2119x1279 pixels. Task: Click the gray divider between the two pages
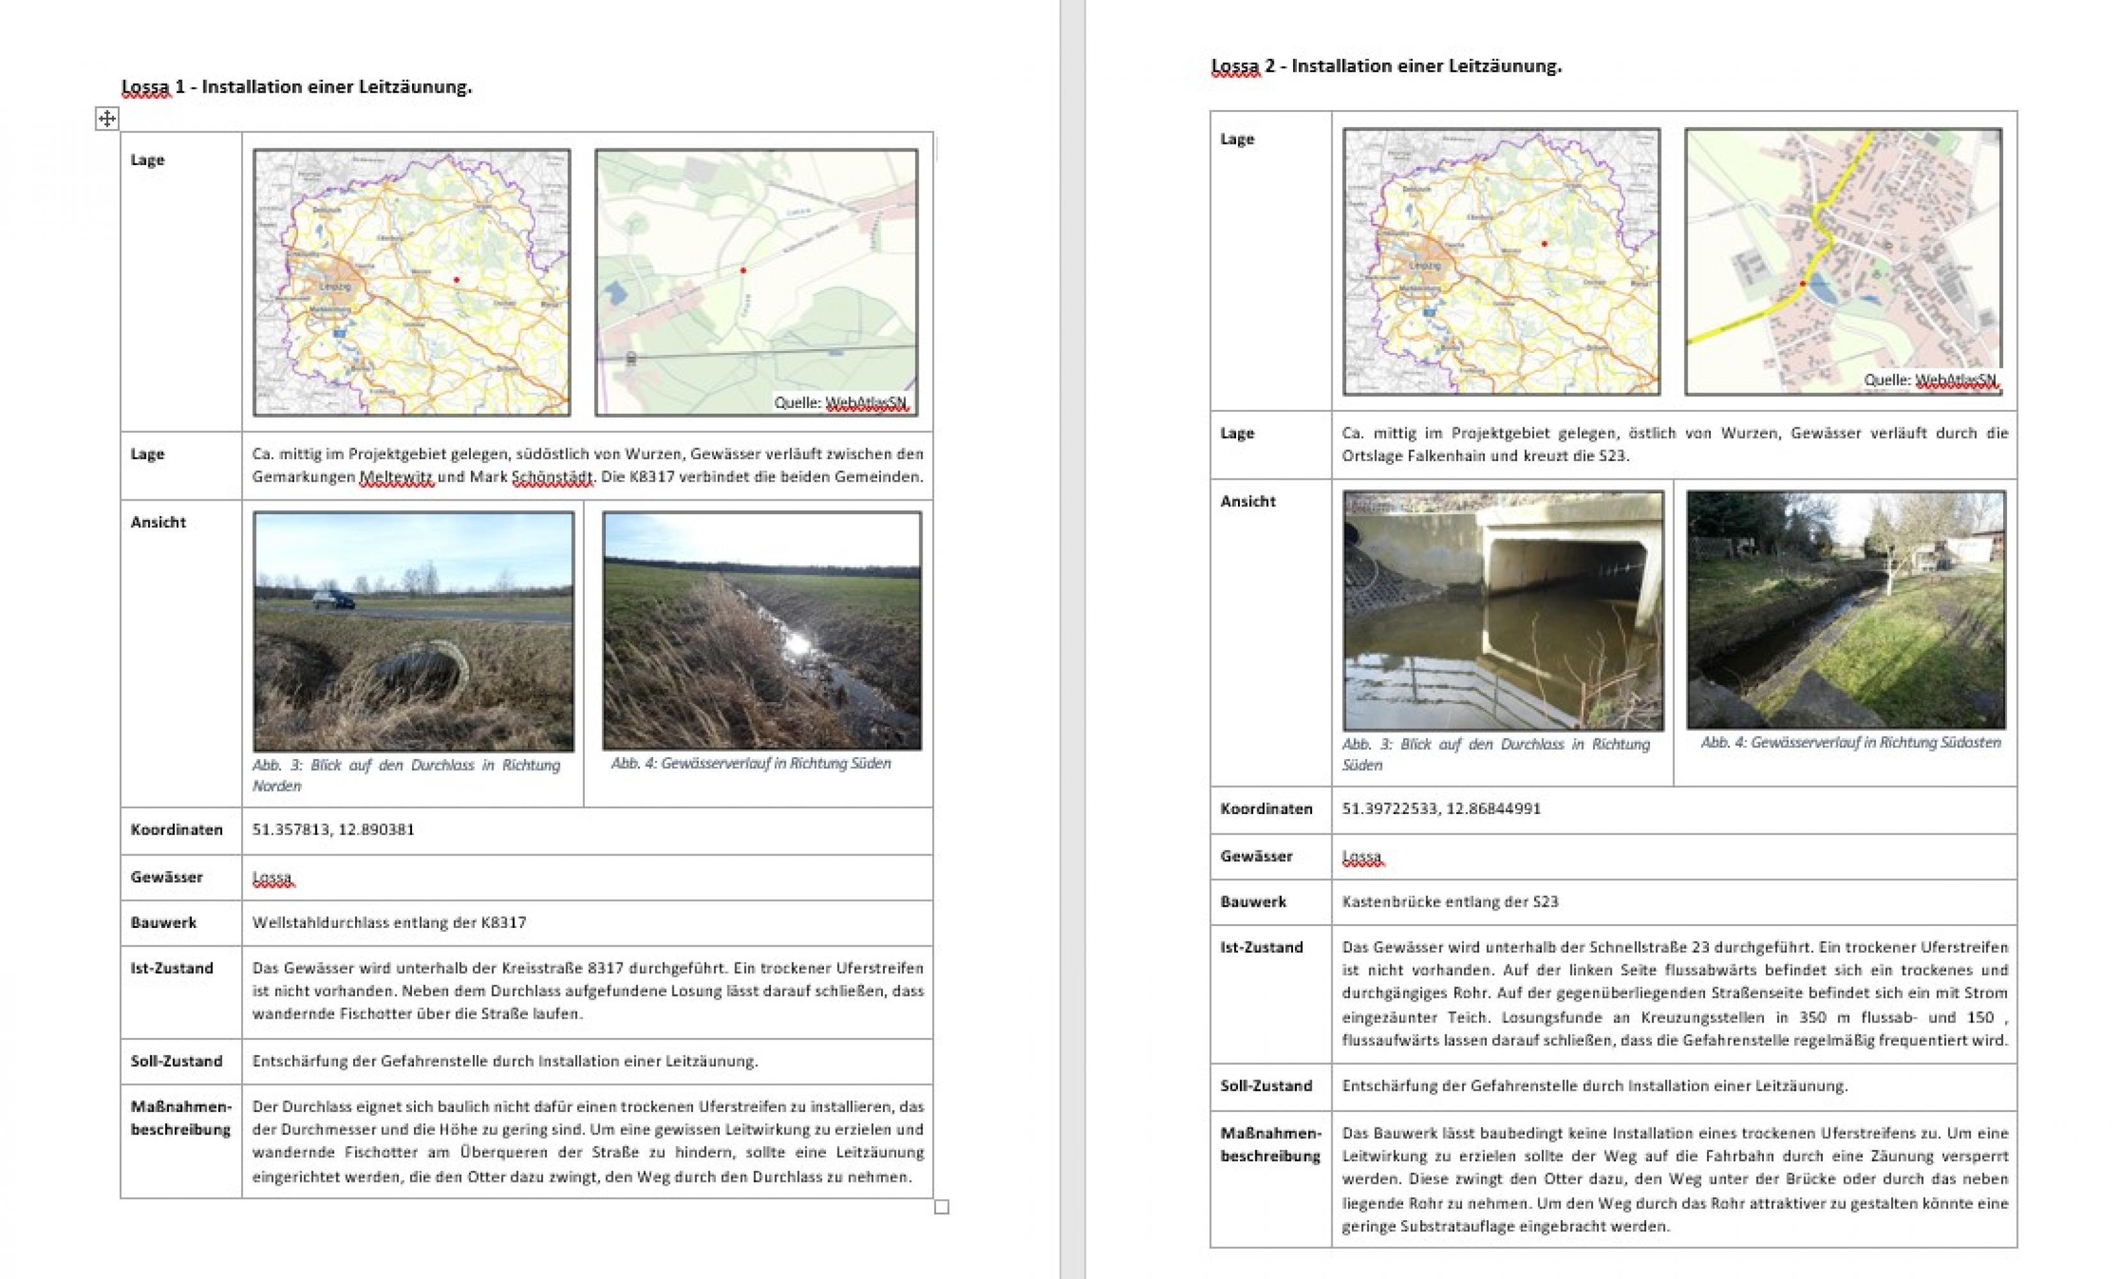tap(1072, 639)
